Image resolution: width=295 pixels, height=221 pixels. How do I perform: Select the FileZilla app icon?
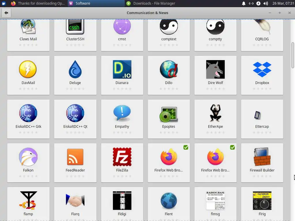click(122, 157)
